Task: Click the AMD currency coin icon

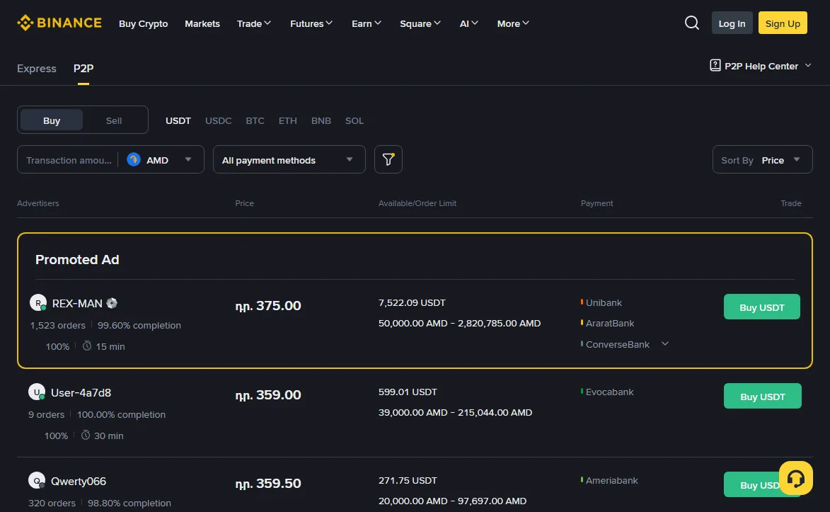Action: (134, 159)
